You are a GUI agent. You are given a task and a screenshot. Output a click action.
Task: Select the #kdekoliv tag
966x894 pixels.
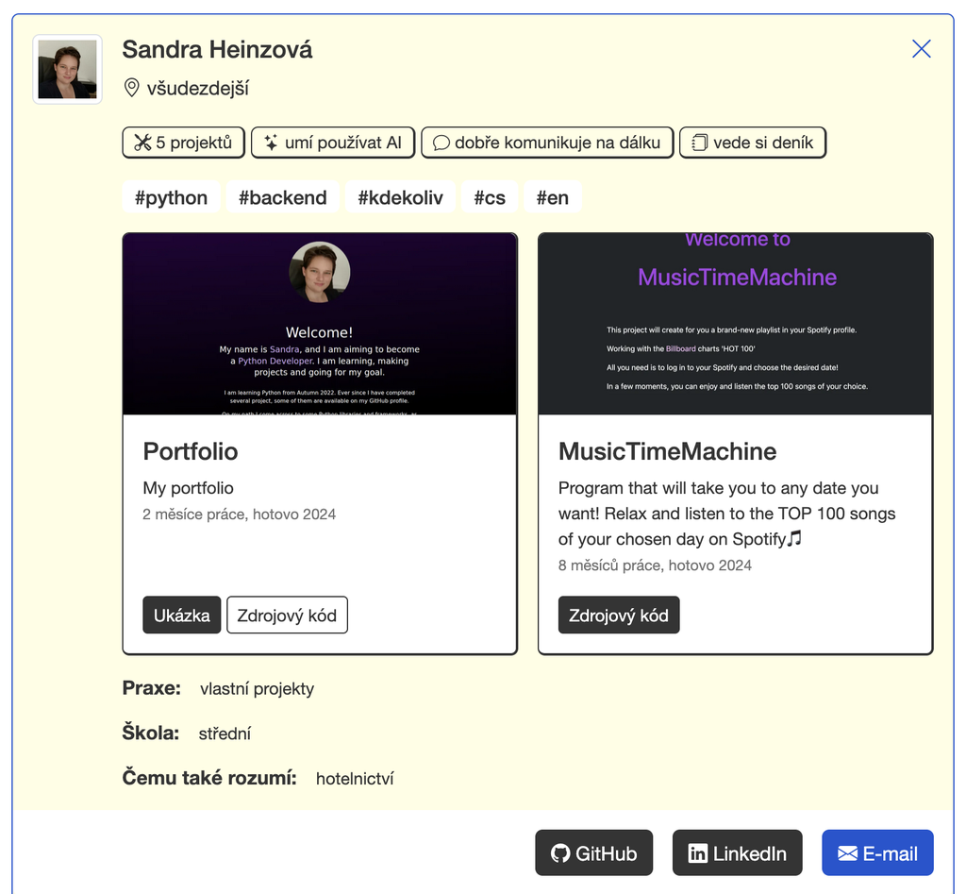point(400,197)
